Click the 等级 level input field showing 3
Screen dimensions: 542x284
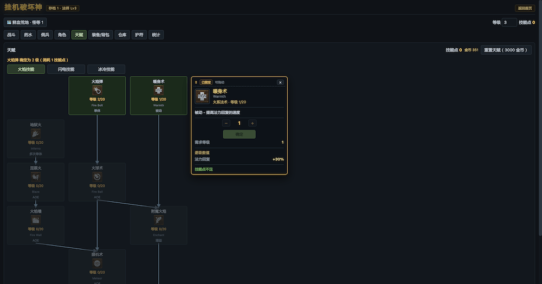coord(509,22)
